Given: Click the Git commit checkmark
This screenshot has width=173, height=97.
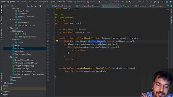Looking at the screenshot, I should (147, 2).
